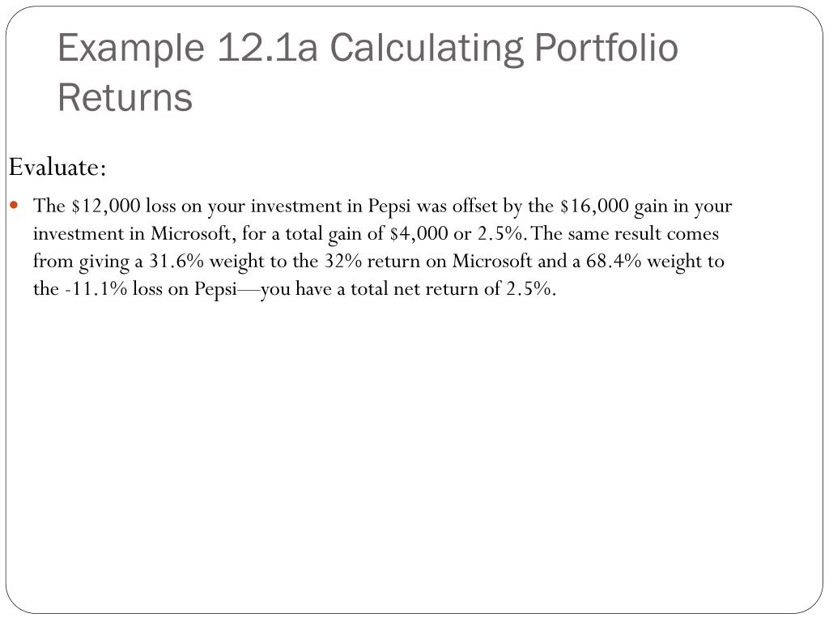Viewport: 829px width, 622px height.
Task: Click the "$12,000" loss amount
Action: click(106, 207)
